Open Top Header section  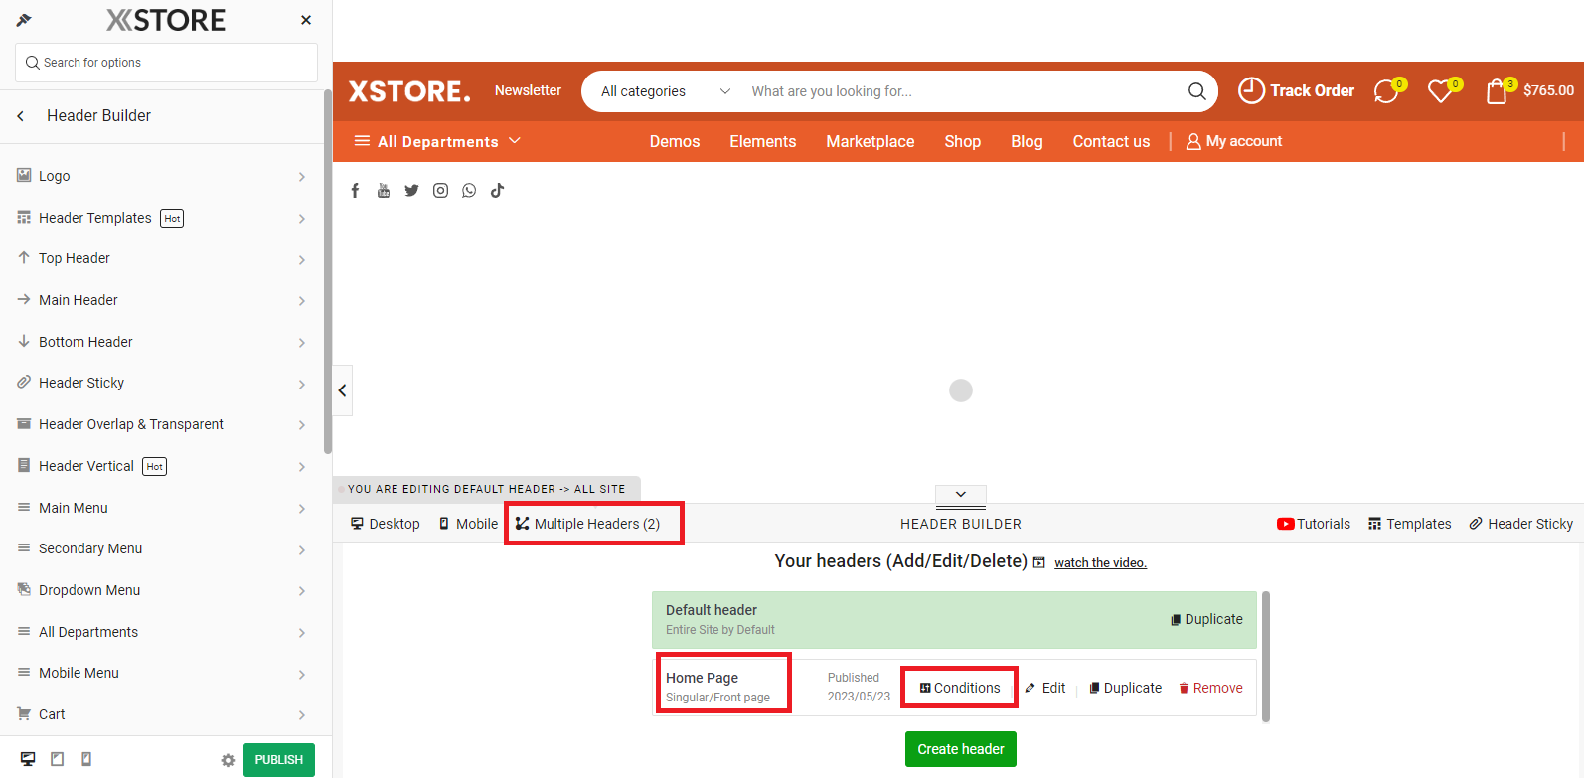(x=161, y=258)
